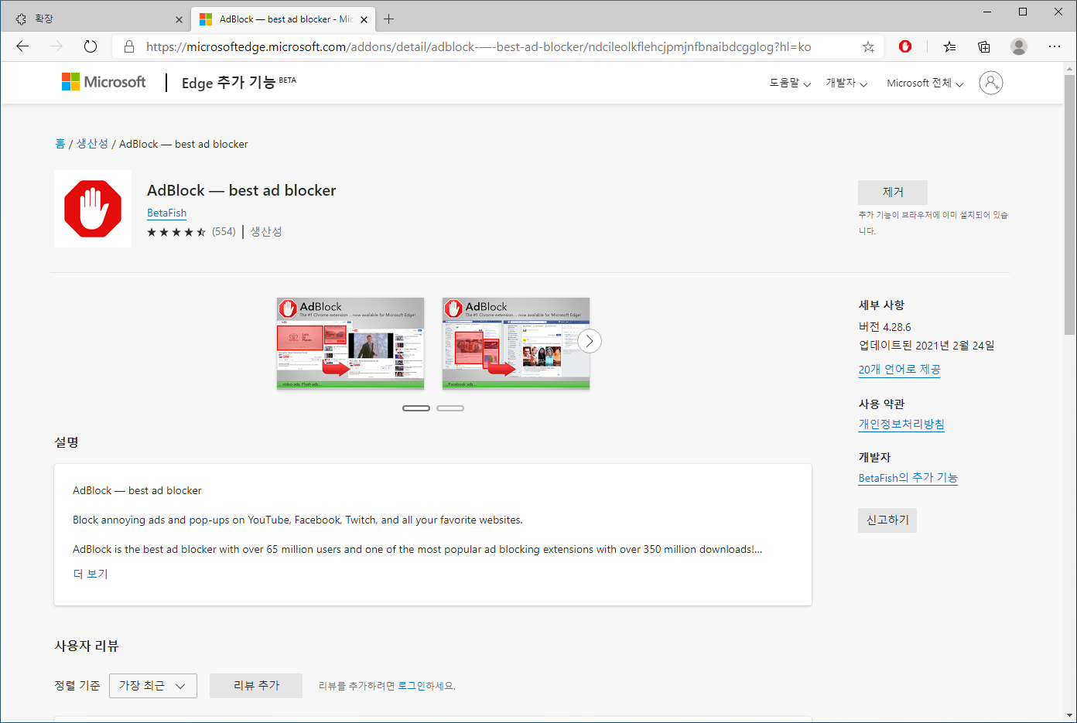Reload the page with the refresh icon
The image size is (1077, 723).
click(x=91, y=46)
